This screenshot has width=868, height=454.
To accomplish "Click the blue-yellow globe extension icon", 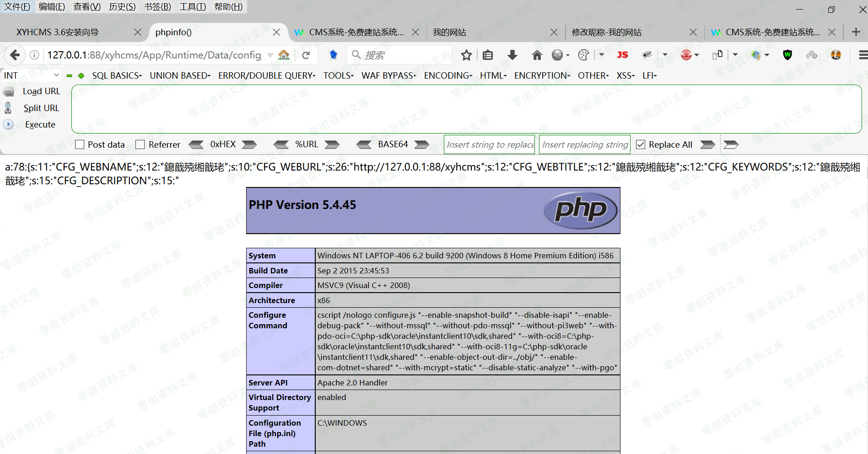I will 756,55.
